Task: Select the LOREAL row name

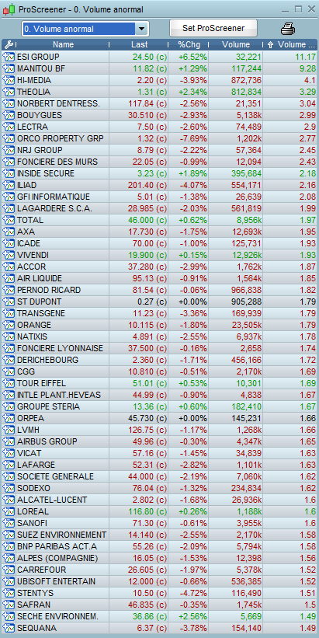Action: [33, 511]
